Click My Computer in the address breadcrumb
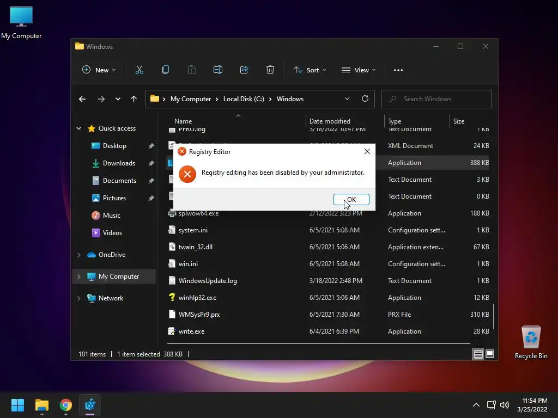 pyautogui.click(x=190, y=99)
